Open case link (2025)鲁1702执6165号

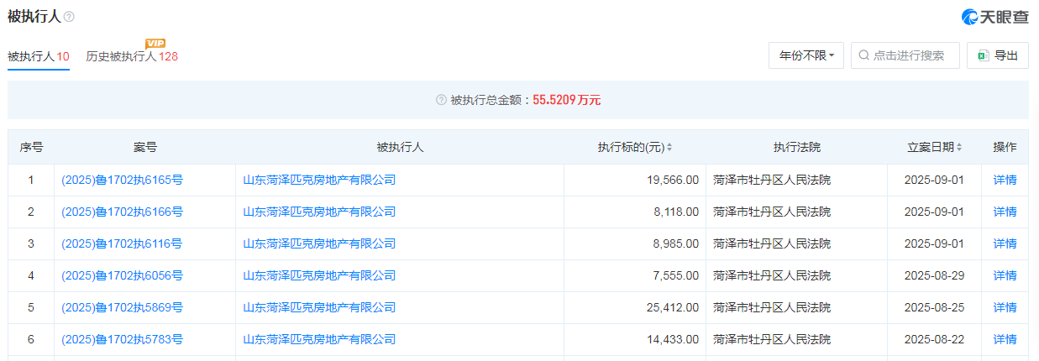pos(122,180)
